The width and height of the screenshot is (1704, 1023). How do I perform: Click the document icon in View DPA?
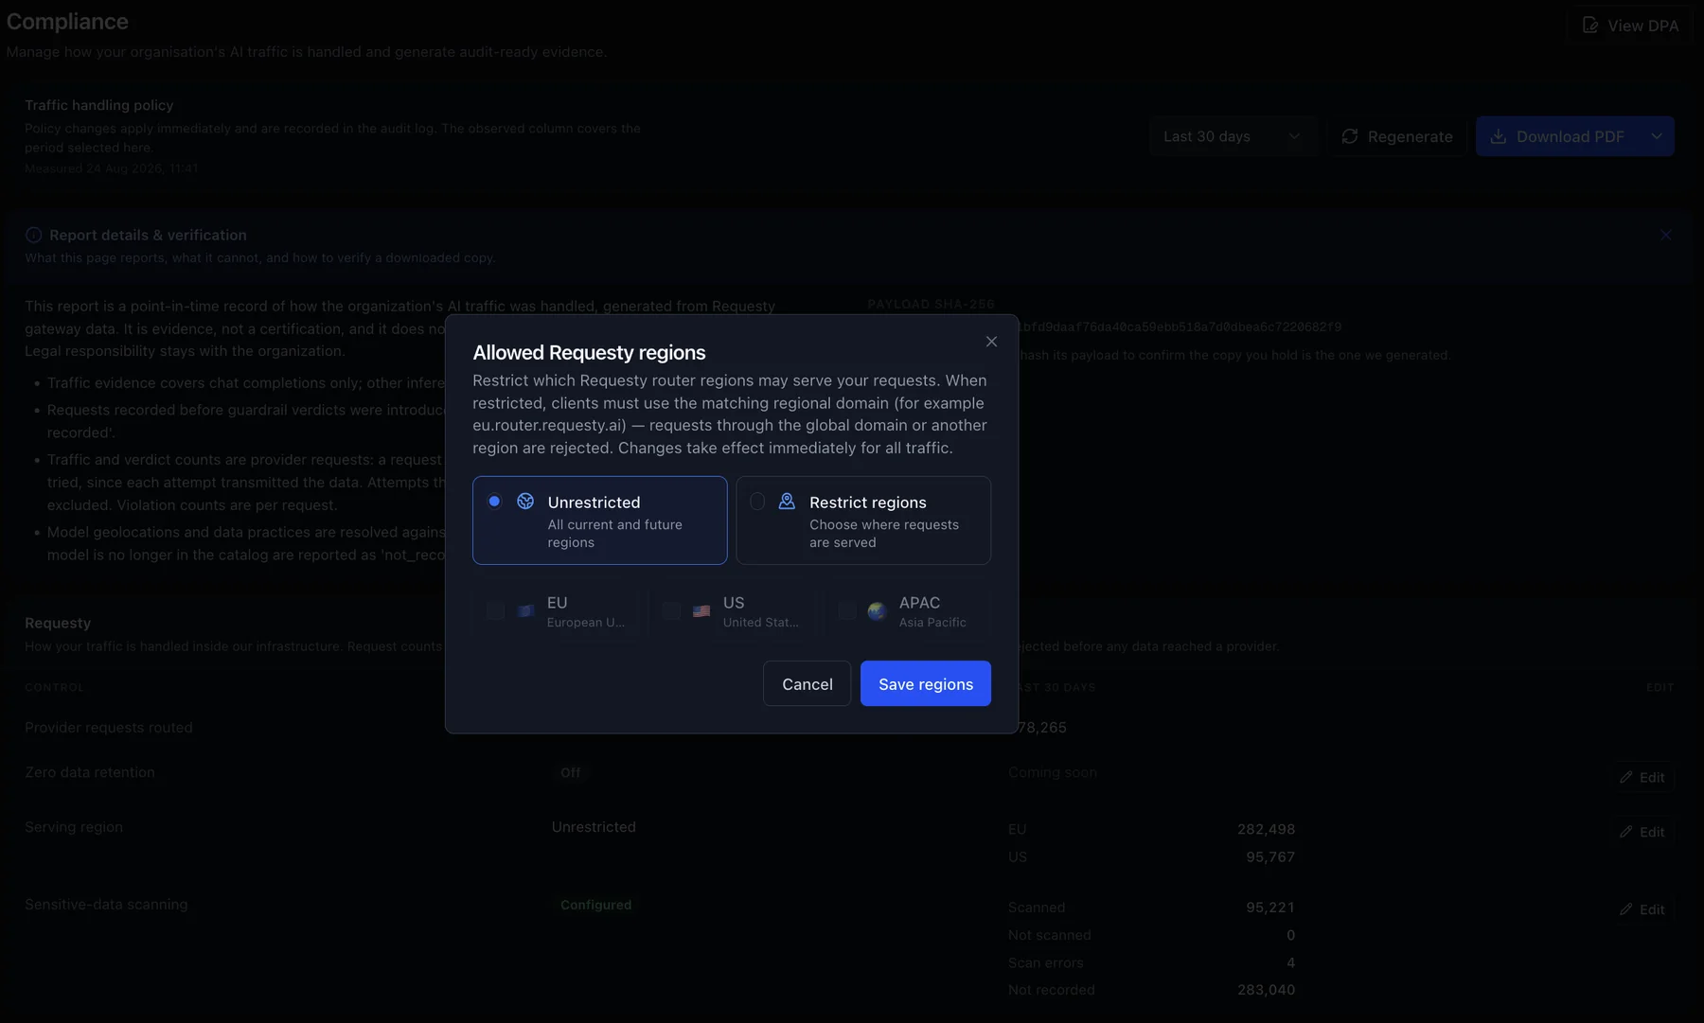pyautogui.click(x=1590, y=26)
